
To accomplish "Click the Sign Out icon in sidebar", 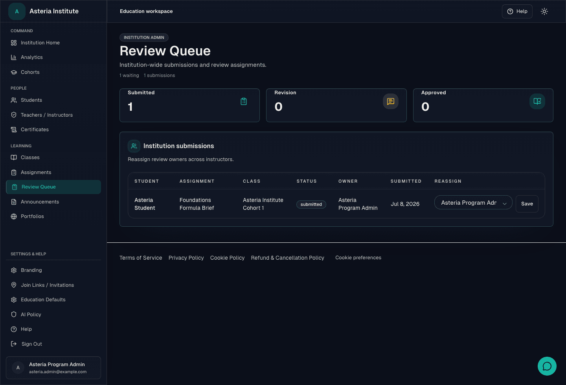I will click(14, 344).
